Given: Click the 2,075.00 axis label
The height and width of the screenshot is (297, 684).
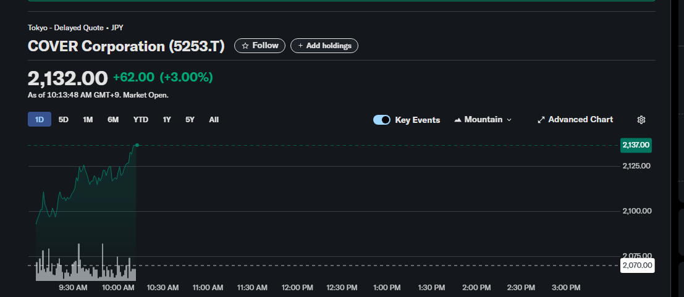Looking at the screenshot, I should [x=637, y=256].
